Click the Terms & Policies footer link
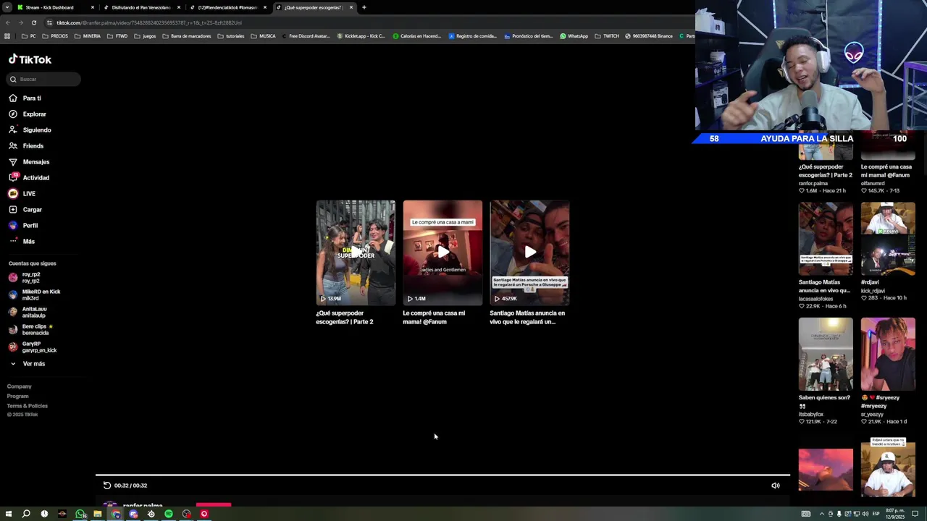Viewport: 927px width, 521px height. pyautogui.click(x=28, y=406)
